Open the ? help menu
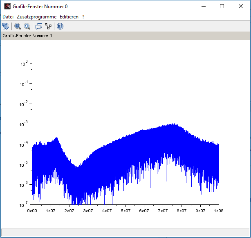This screenshot has height=238, width=251. pyautogui.click(x=83, y=17)
